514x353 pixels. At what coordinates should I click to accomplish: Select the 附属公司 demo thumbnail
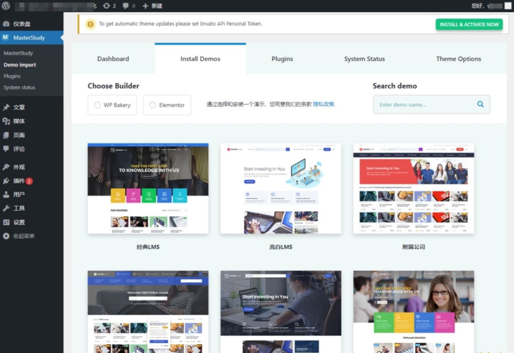(414, 188)
